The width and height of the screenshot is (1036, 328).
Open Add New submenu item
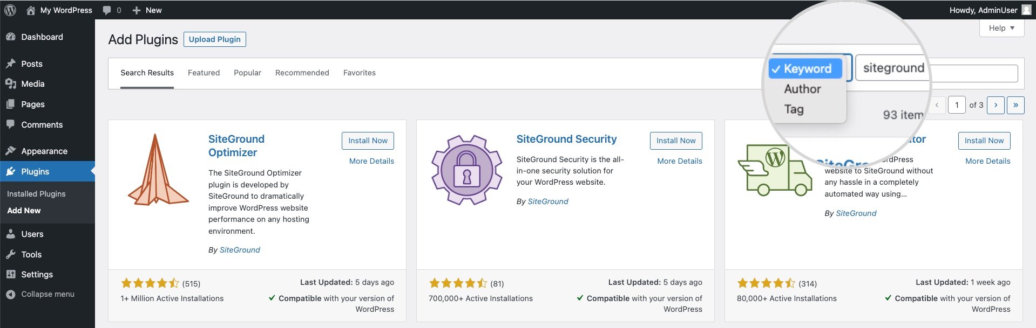point(24,211)
